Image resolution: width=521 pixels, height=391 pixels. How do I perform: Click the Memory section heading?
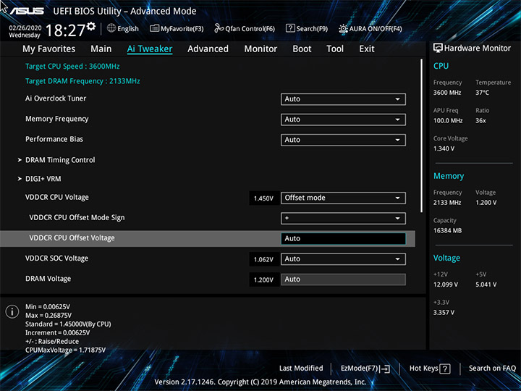449,176
